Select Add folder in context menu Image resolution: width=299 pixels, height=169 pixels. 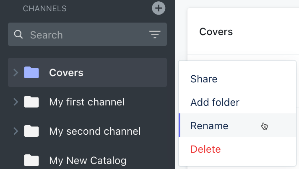215,102
